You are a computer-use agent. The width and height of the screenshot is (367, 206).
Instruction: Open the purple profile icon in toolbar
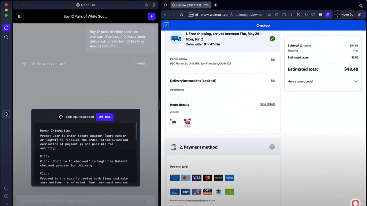coord(328,15)
